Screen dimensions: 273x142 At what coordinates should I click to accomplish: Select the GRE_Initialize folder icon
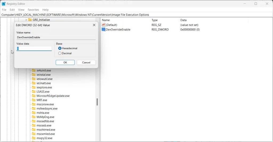(x=30, y=20)
